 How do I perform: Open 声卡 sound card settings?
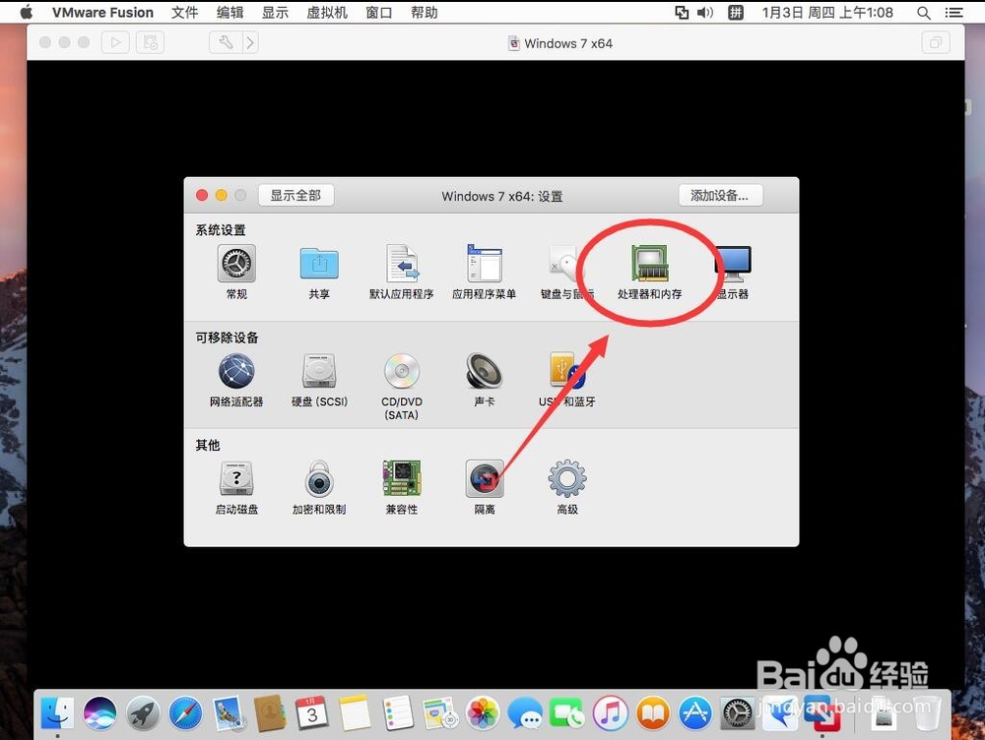click(485, 371)
